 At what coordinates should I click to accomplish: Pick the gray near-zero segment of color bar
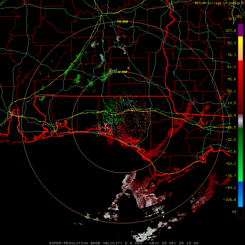(x=240, y=121)
